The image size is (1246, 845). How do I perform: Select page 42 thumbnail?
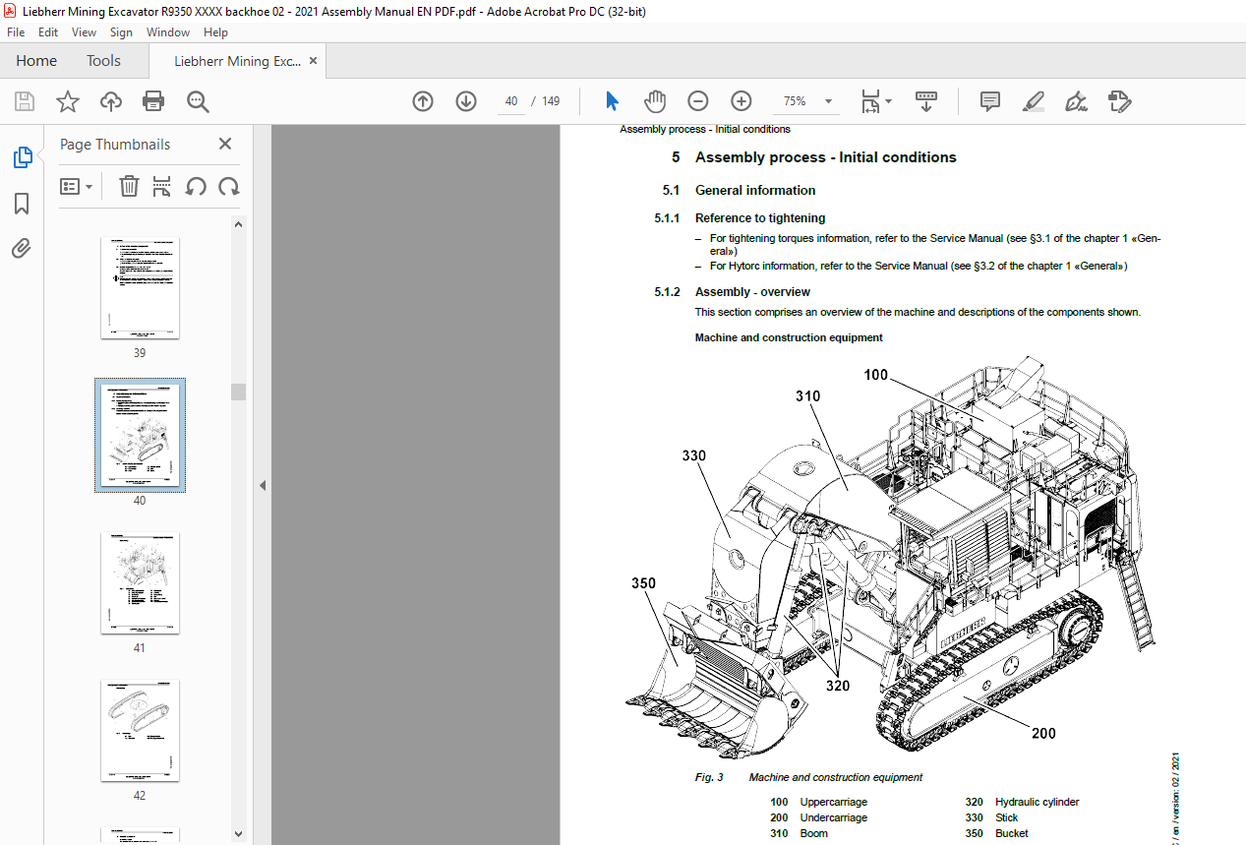tap(140, 731)
